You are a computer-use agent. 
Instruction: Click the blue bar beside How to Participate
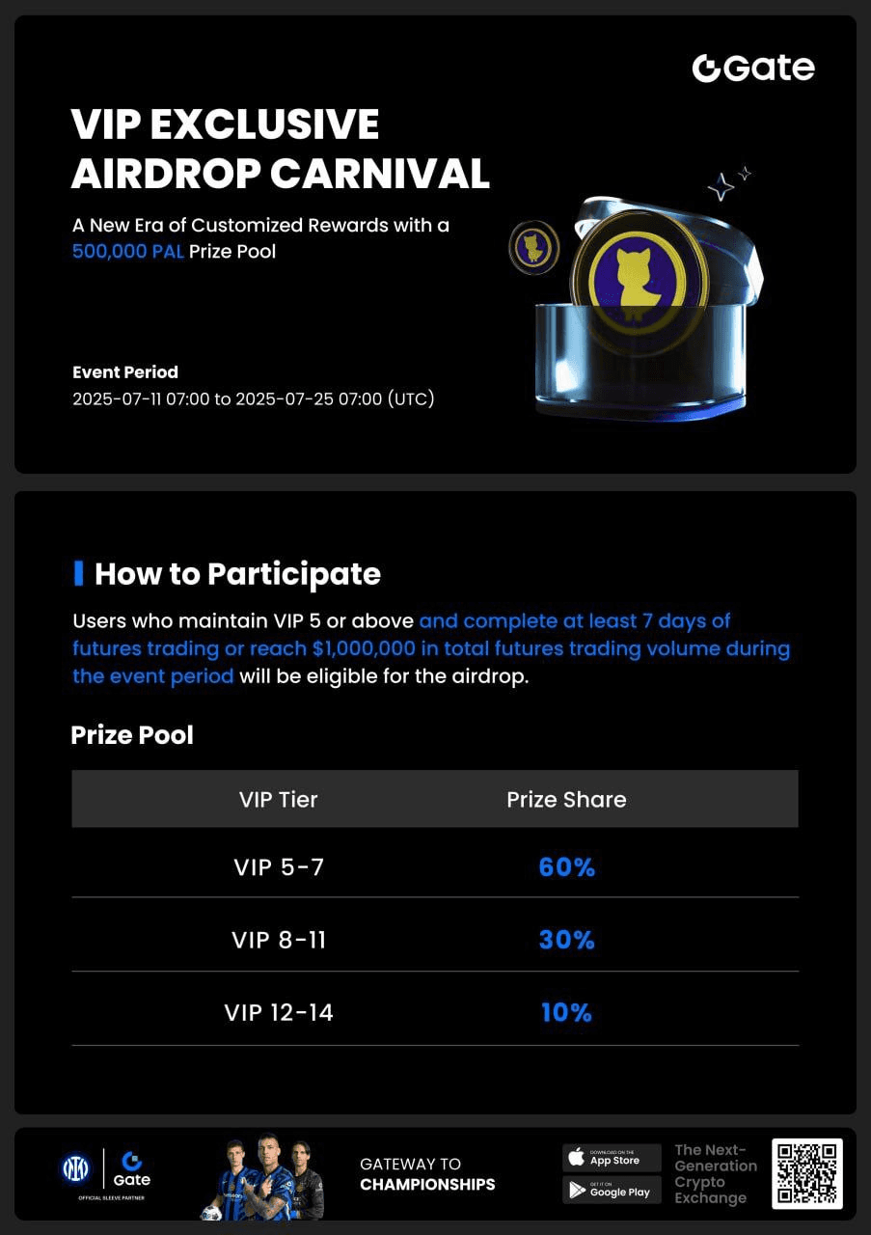(78, 573)
